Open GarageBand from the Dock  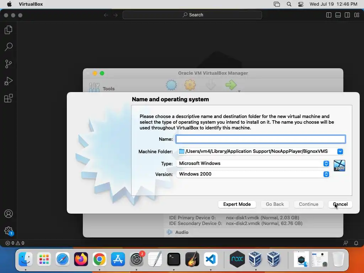coord(192,259)
